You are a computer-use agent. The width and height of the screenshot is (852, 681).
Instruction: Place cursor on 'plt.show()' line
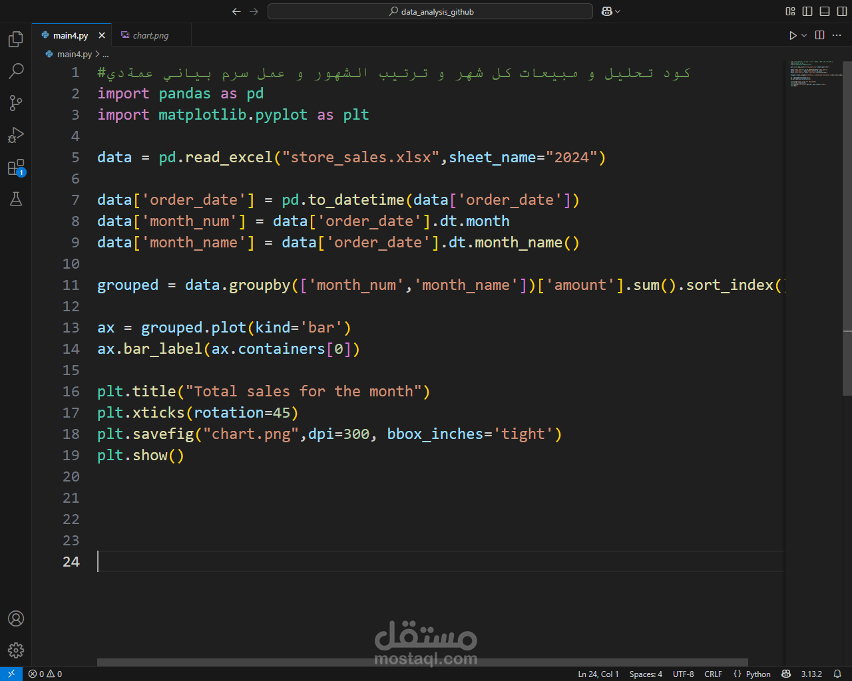pos(140,456)
